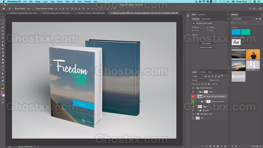Select the Hand tool
Viewport: 263px width, 148px height.
(x=3, y=81)
